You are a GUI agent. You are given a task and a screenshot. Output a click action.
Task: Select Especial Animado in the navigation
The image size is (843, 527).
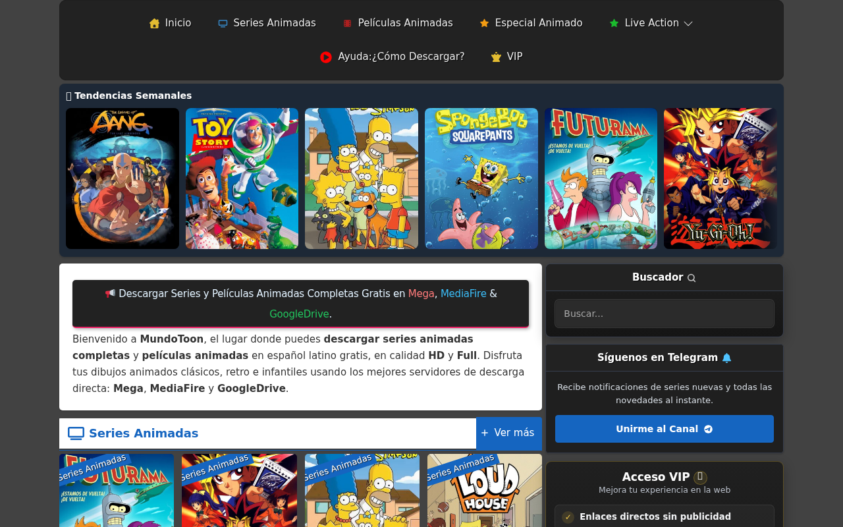coord(531,23)
